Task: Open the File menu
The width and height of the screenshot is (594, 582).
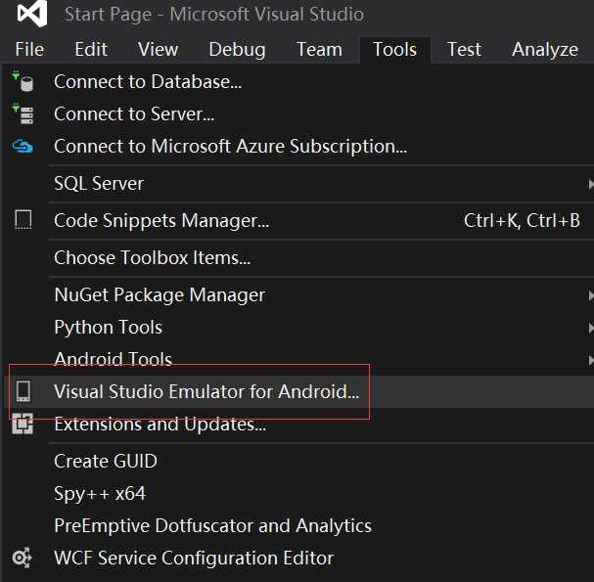Action: tap(29, 50)
